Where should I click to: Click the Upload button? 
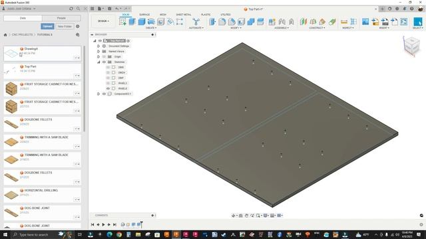click(47, 27)
